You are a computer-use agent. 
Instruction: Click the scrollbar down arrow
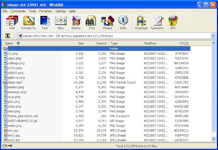(x=214, y=139)
